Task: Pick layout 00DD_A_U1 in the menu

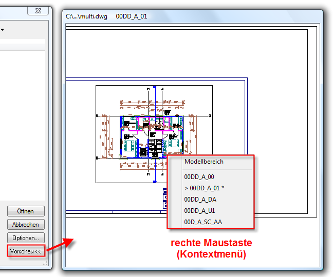Action: [199, 211]
